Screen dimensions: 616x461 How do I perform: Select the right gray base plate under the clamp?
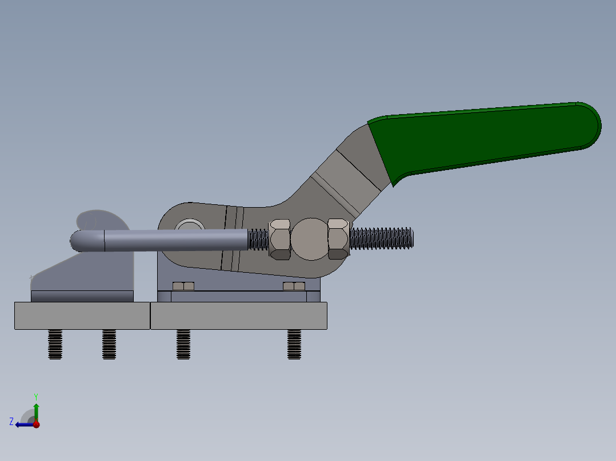pyautogui.click(x=239, y=316)
